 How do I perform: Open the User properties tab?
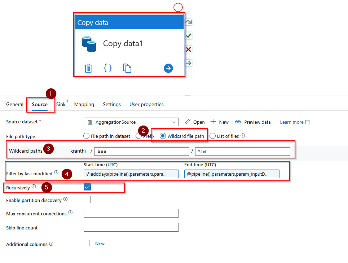[146, 104]
